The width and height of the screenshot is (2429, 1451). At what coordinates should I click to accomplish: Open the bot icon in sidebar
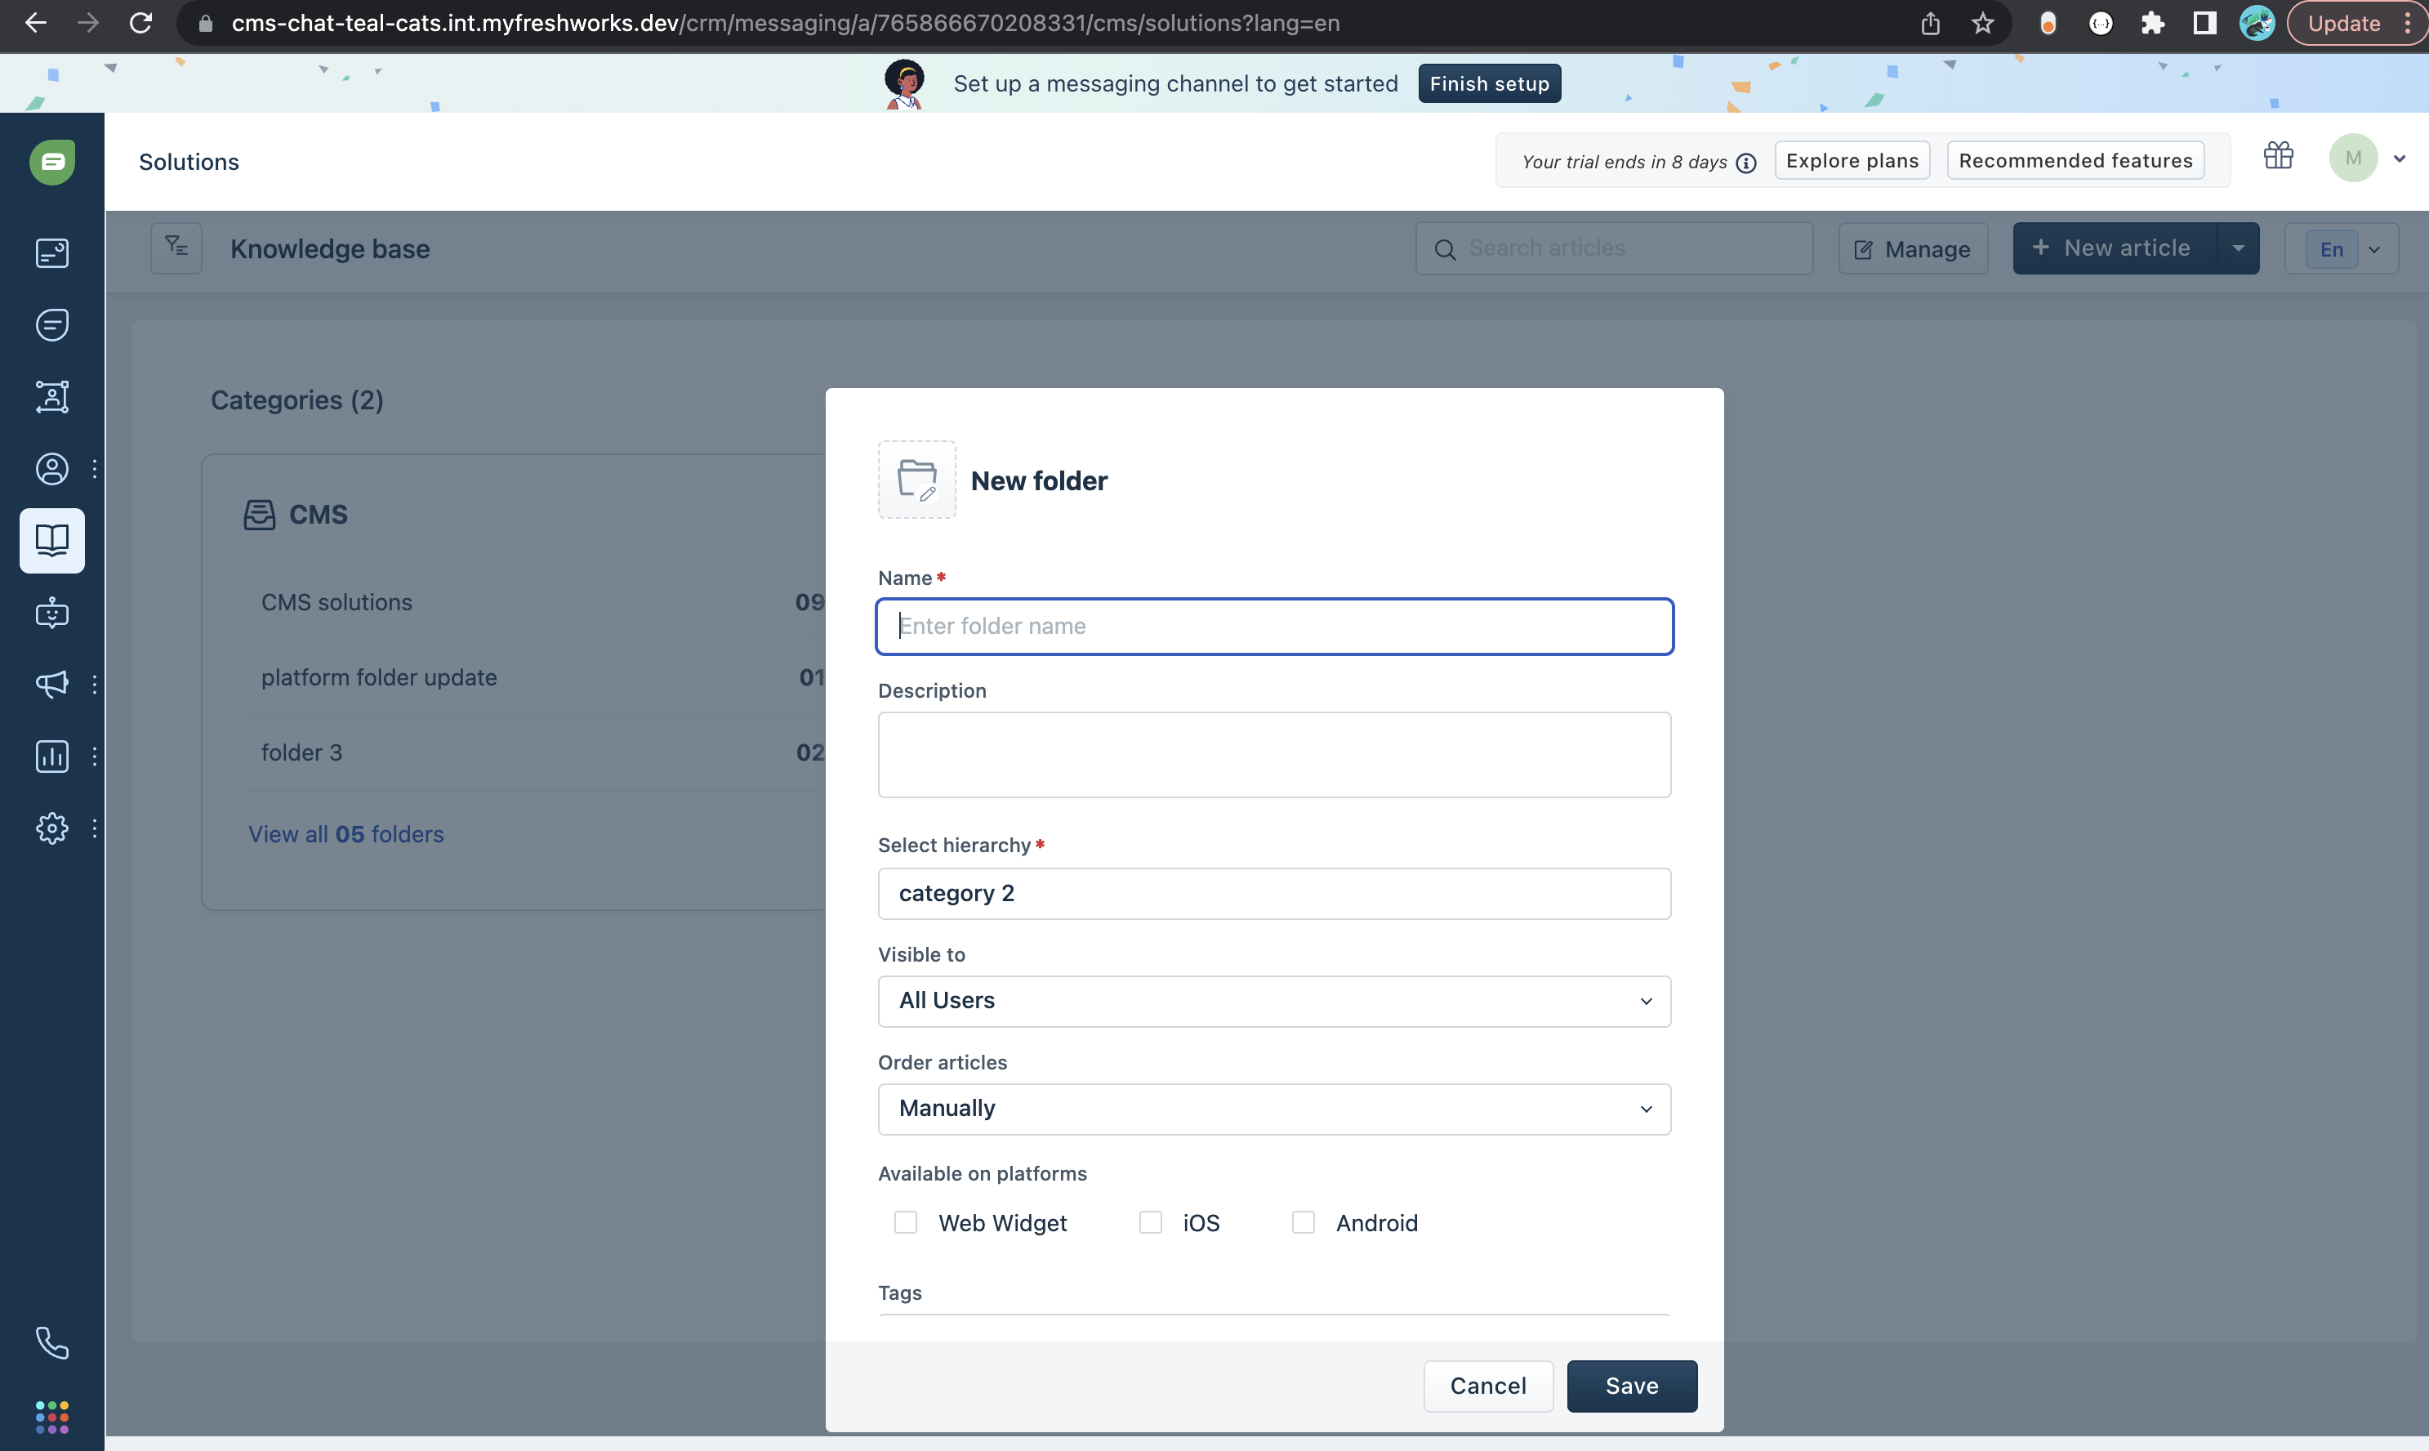[x=51, y=613]
